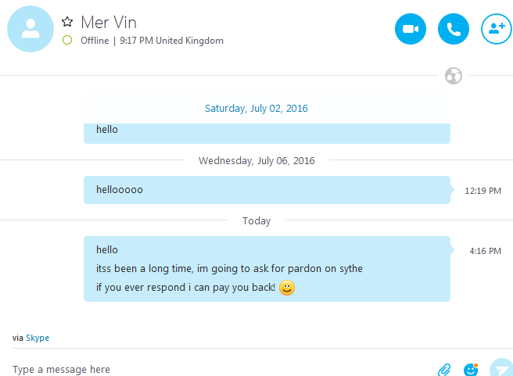
Task: Click the green Offline status circle icon
Action: click(x=67, y=41)
